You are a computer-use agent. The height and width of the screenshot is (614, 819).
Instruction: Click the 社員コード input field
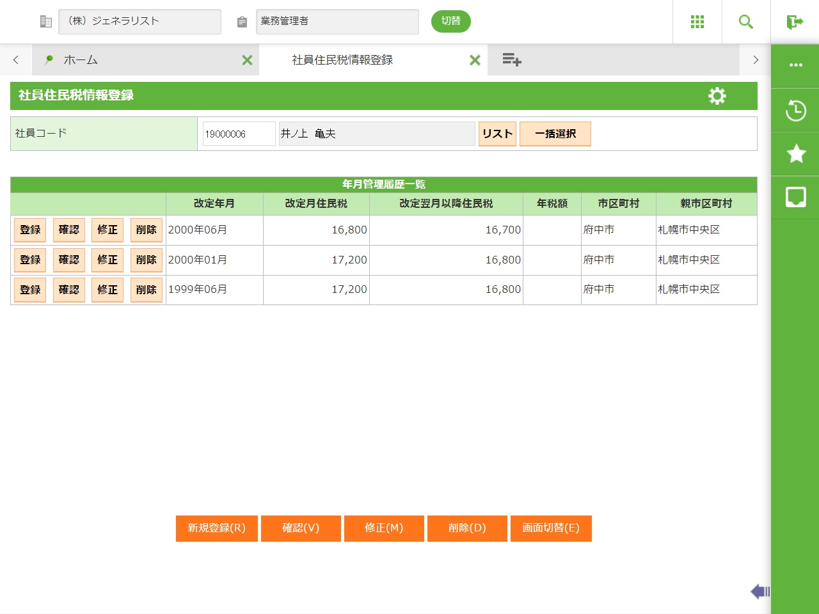pyautogui.click(x=239, y=134)
